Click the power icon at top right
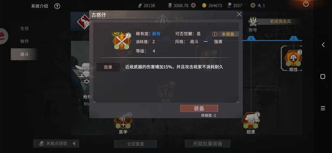 [x=306, y=4]
